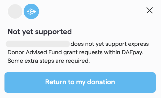The image size is (161, 98).
Task: Click the "does not yet support express" text
Action: 110,44
